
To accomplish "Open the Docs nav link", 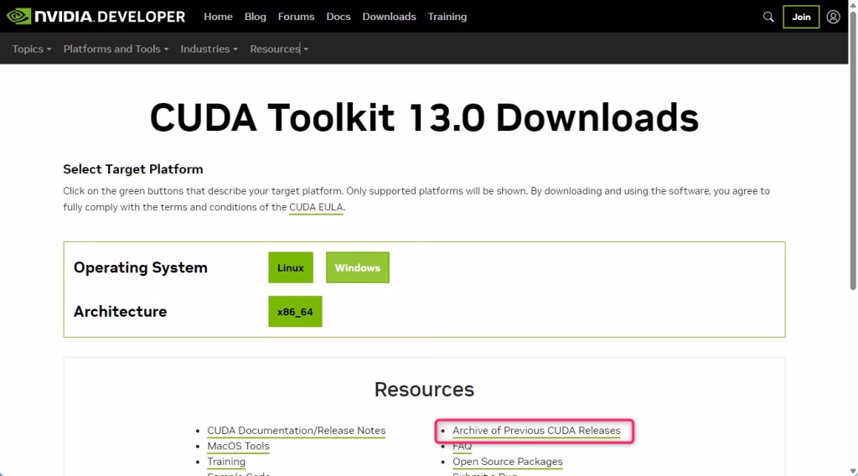I will tap(339, 17).
